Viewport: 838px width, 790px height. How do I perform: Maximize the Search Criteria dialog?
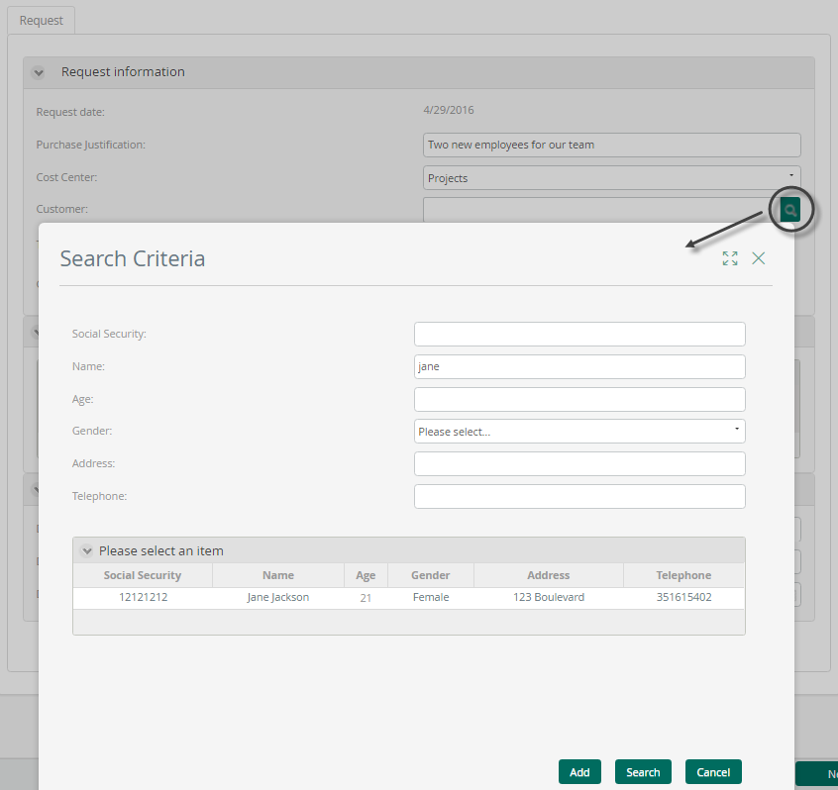(x=730, y=258)
